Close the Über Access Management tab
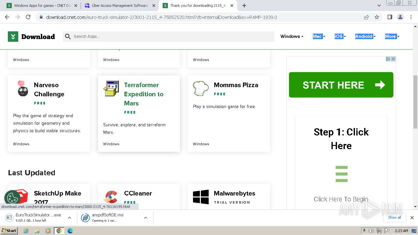This screenshot has height=235, width=418. pos(153,6)
